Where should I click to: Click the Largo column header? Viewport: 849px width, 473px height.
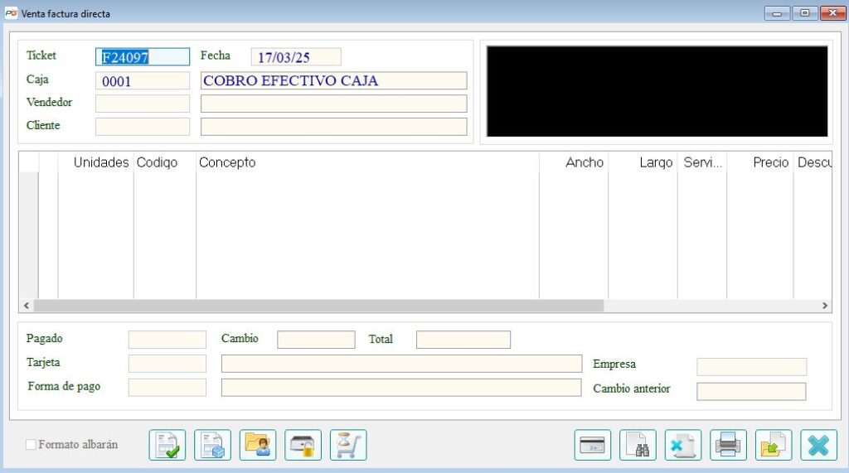point(643,162)
